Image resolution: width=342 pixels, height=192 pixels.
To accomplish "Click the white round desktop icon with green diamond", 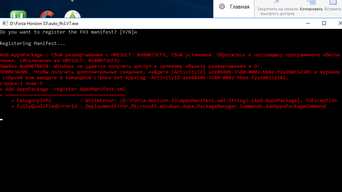I will click(73, 14).
